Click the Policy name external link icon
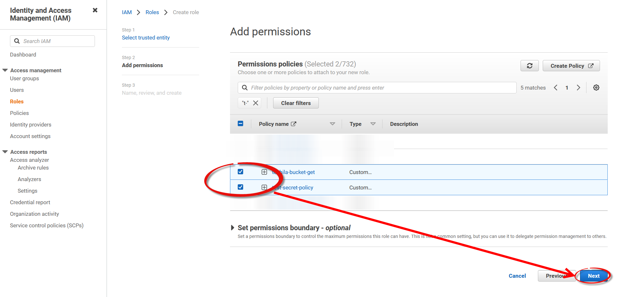Screen dimensions: 618x297 tap(293, 124)
